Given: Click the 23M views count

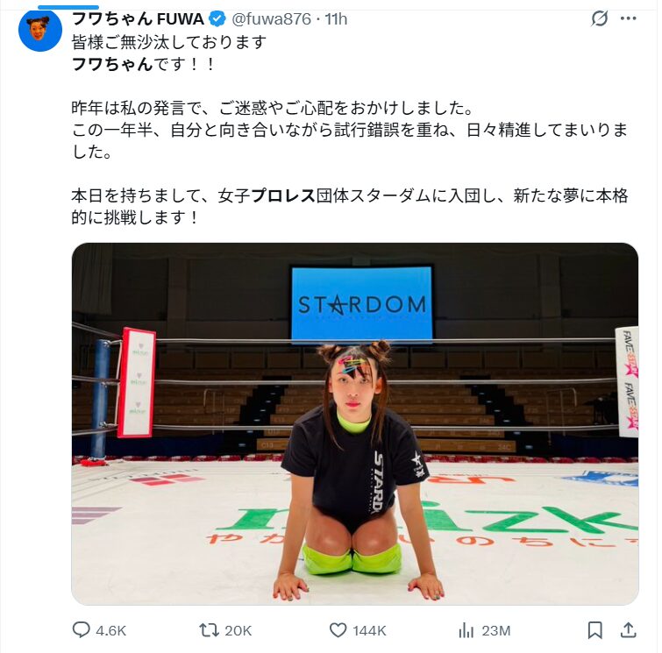Looking at the screenshot, I should tap(496, 630).
